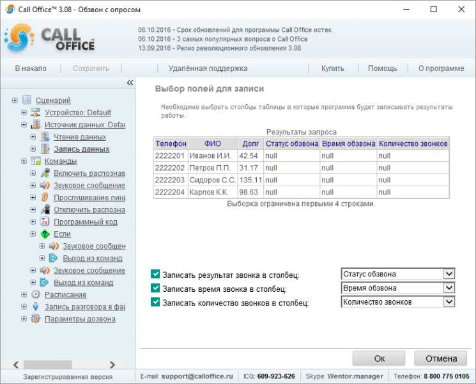This screenshot has width=476, height=384.
Task: Click the gear icon for Параметры дозвона
Action: 36,319
